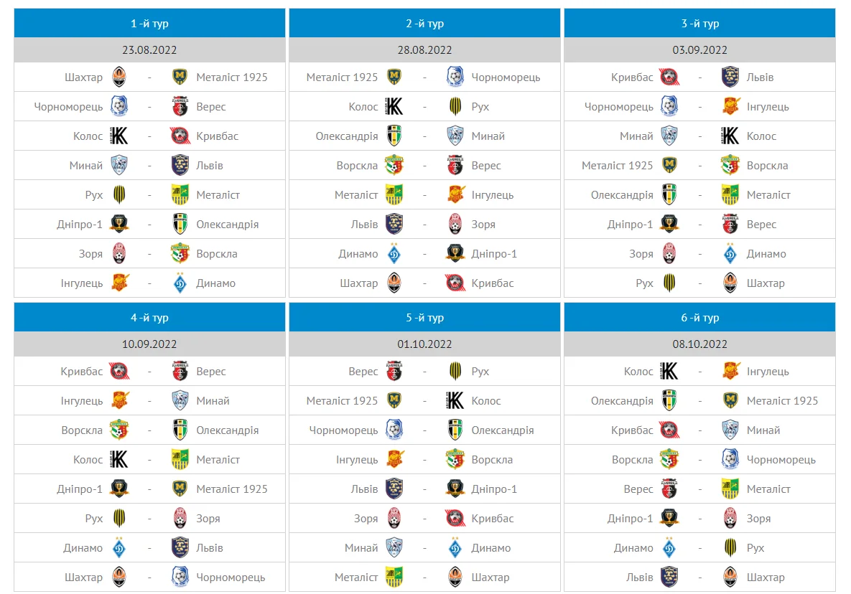Click Динамо logo in the 1-й тур list
The height and width of the screenshot is (594, 851).
pos(180,283)
